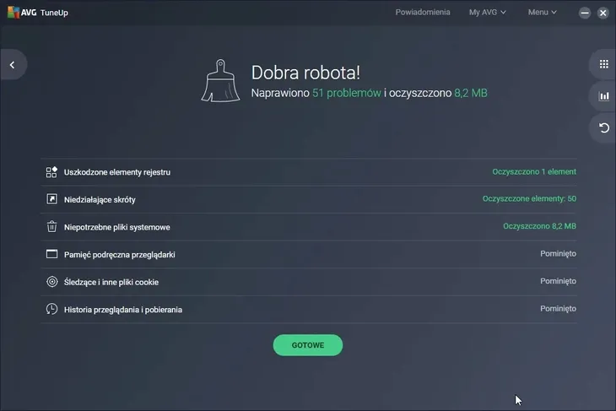Click Pominięto status for browsing history row
Viewport: 616px width, 411px height.
[x=558, y=309]
